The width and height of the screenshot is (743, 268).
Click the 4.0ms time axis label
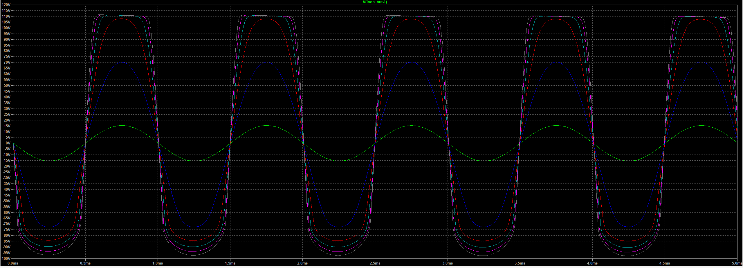coord(592,263)
